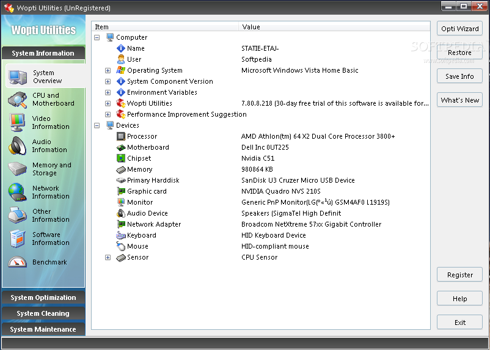Open What's New

pyautogui.click(x=459, y=100)
